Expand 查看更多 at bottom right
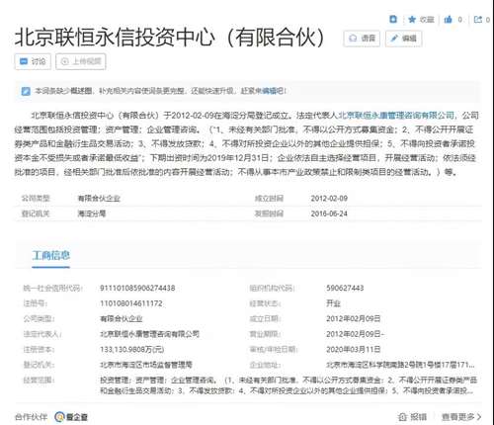This screenshot has width=494, height=425. coord(461,417)
